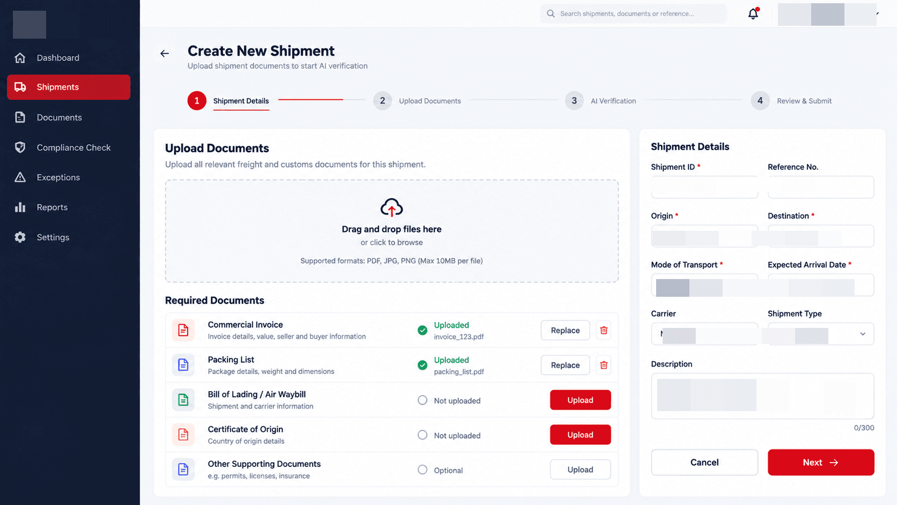The height and width of the screenshot is (505, 897).
Task: Select the Bill of Lading Not uploaded radio
Action: coord(423,400)
